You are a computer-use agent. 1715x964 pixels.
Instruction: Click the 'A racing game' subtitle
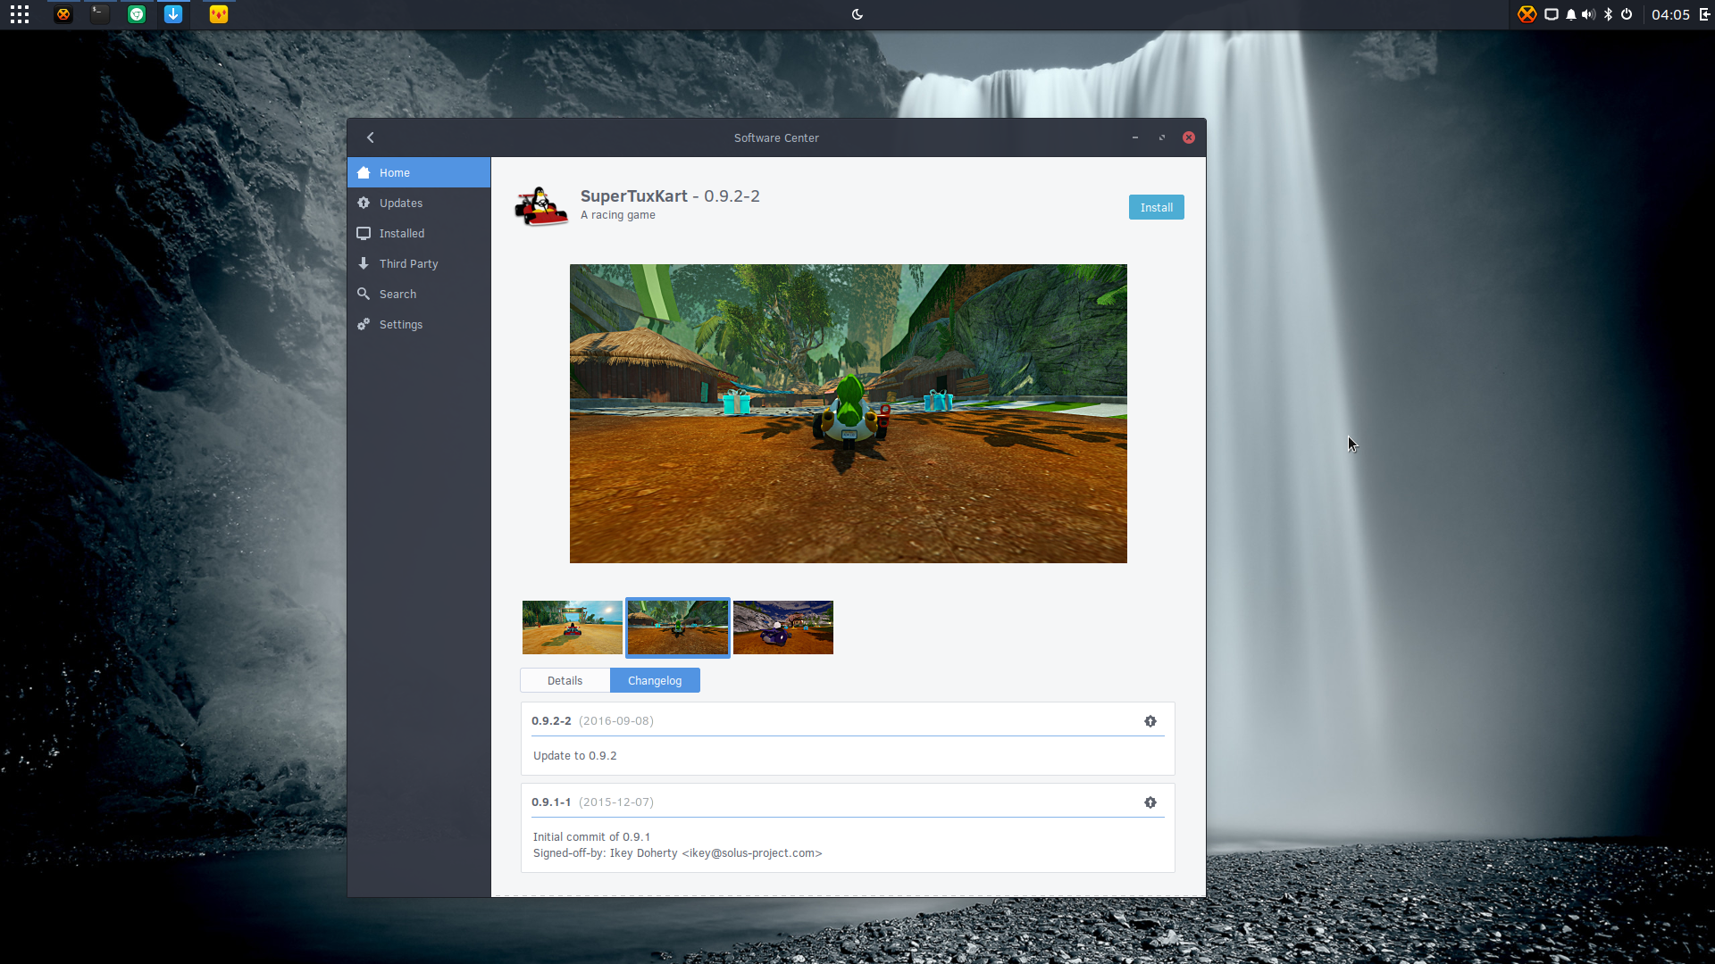coord(618,215)
